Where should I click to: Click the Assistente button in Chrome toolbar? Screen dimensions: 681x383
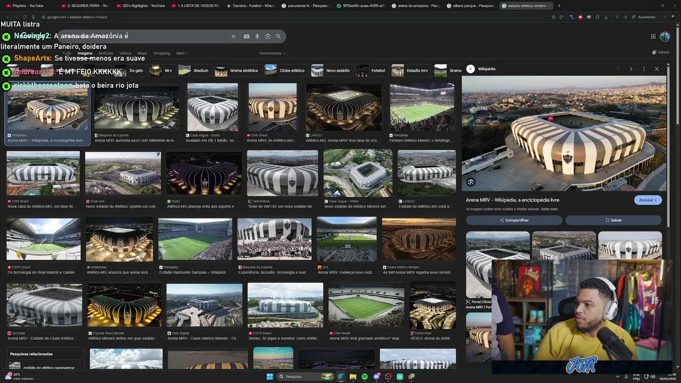tap(644, 17)
